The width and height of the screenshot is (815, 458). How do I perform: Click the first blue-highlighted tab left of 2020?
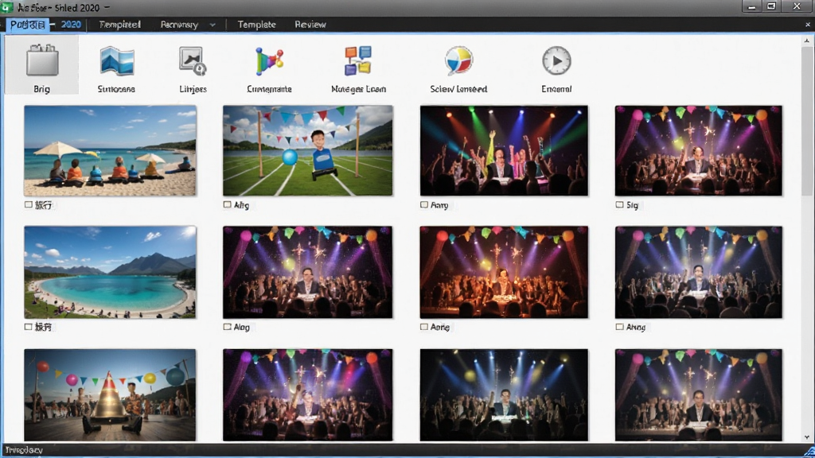coord(28,25)
